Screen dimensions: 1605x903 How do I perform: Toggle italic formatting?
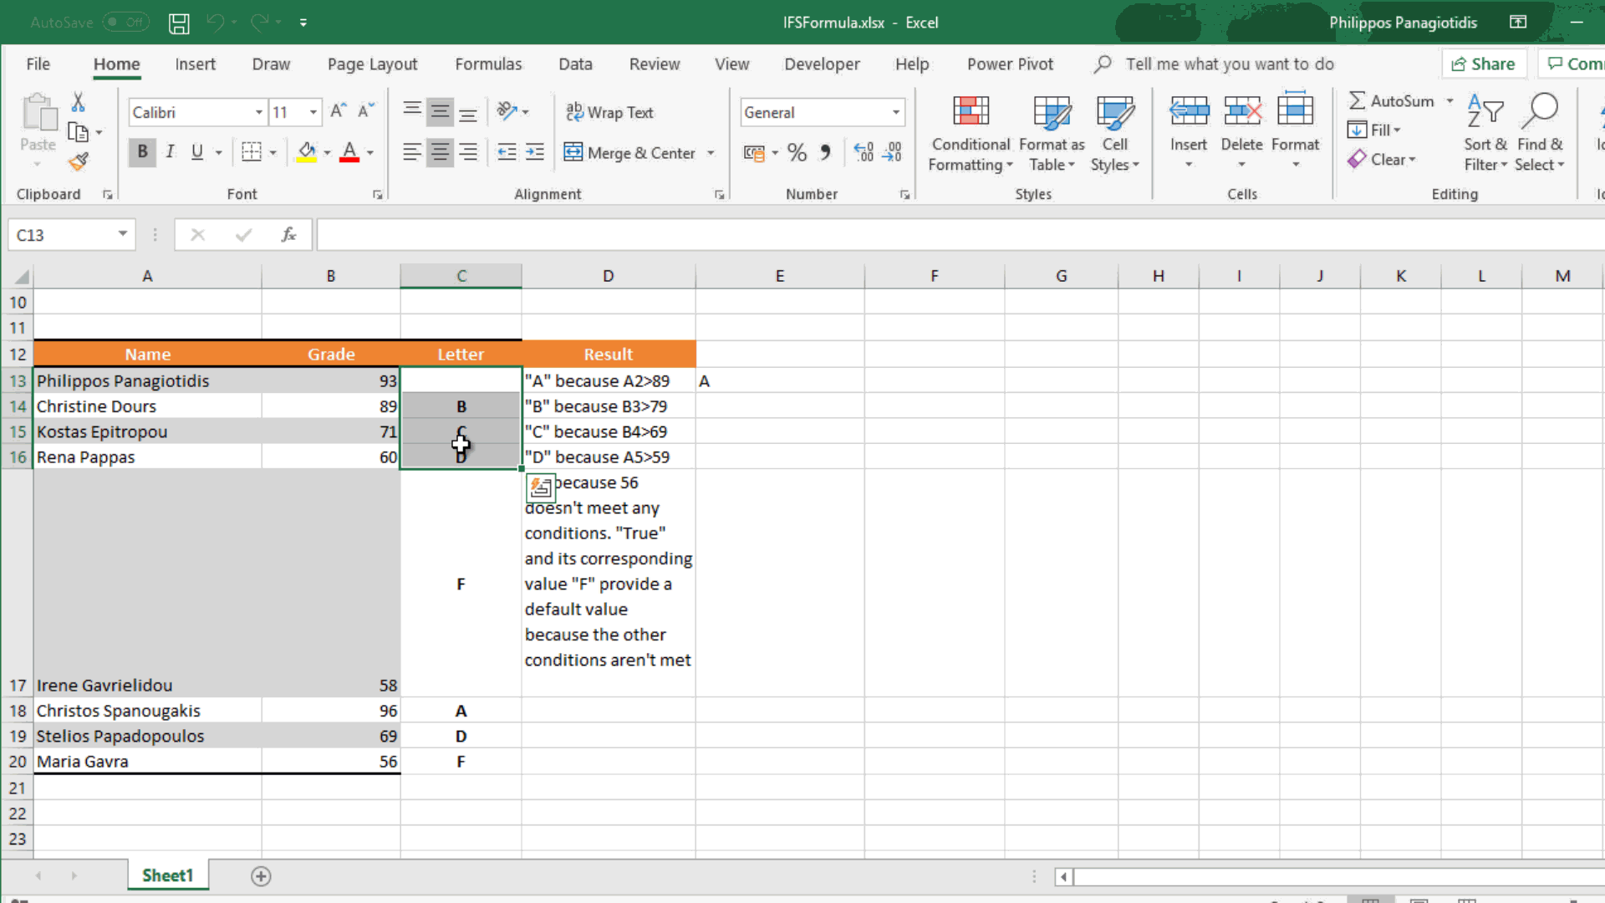coord(170,151)
